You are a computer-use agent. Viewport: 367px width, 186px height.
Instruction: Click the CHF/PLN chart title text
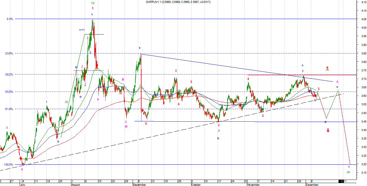178,2
